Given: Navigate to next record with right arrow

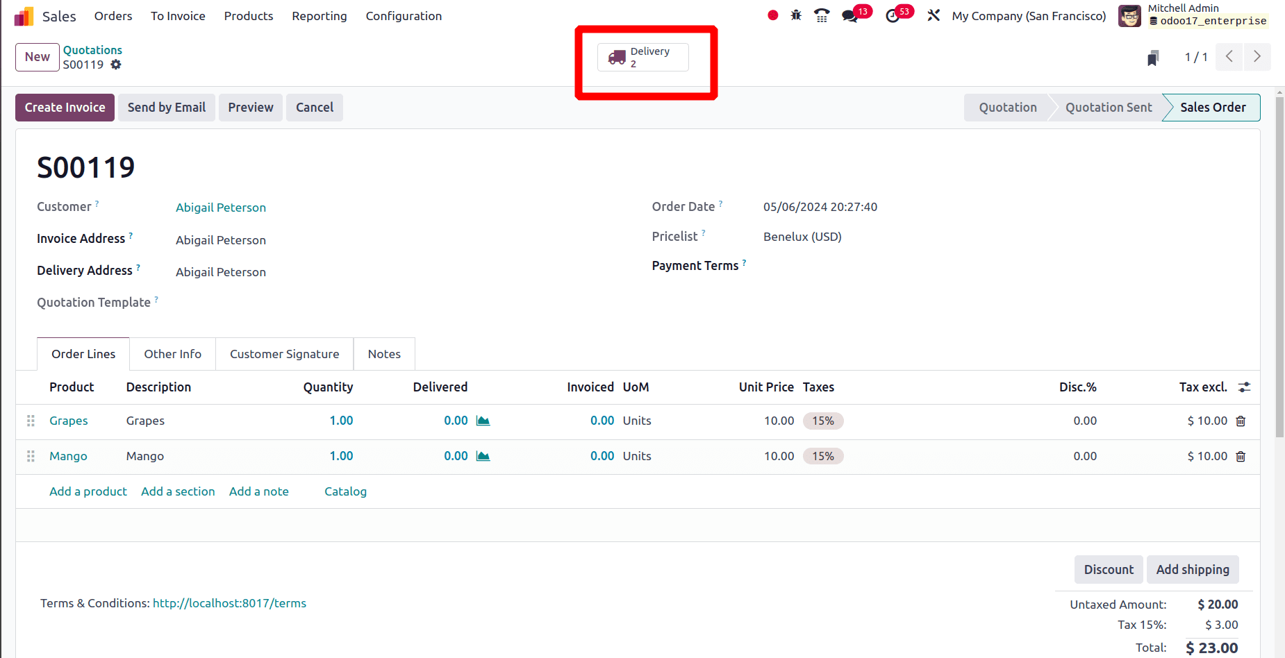Looking at the screenshot, I should (x=1257, y=57).
